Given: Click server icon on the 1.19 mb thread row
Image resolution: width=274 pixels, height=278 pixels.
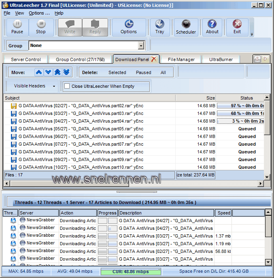Looking at the screenshot, I should pyautogui.click(x=23, y=243).
